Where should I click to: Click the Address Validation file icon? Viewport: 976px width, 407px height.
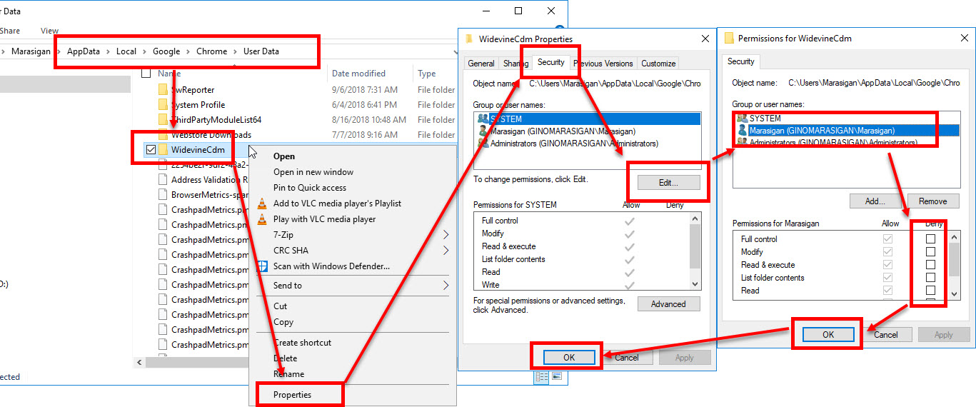tap(162, 180)
